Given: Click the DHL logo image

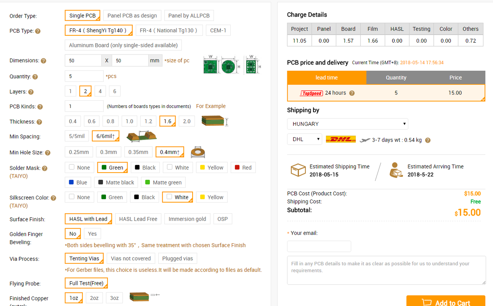Looking at the screenshot, I should click(341, 139).
